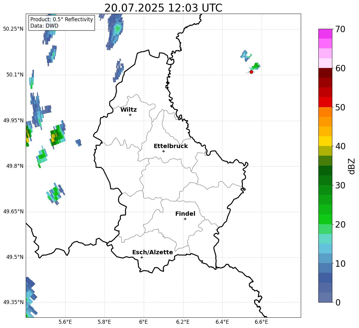Click the colorbar tick label 30
The image size is (359, 328).
click(x=340, y=185)
